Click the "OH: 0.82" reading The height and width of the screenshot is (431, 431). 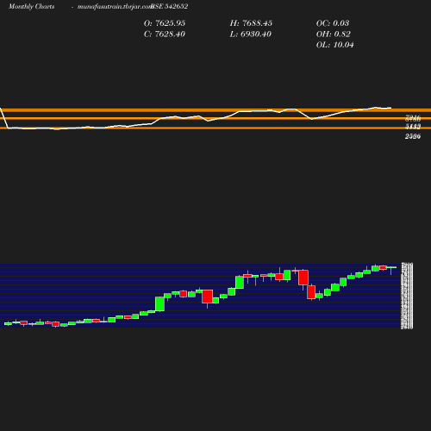pos(334,34)
